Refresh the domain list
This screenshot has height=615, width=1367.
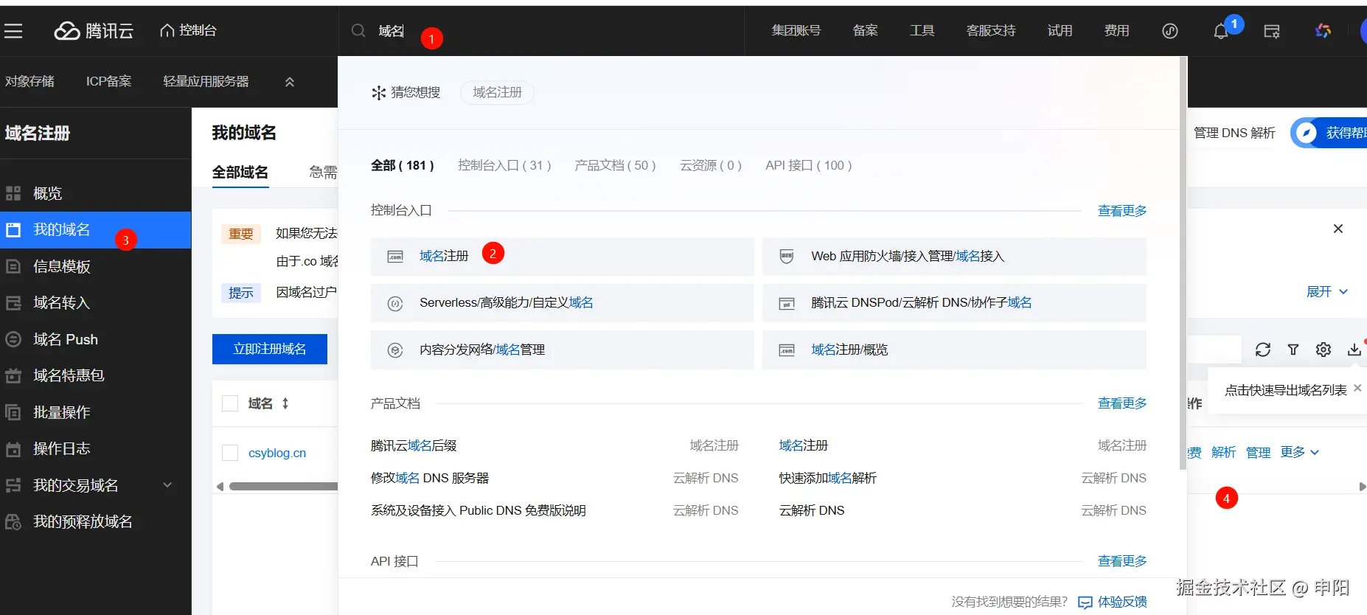1263,350
